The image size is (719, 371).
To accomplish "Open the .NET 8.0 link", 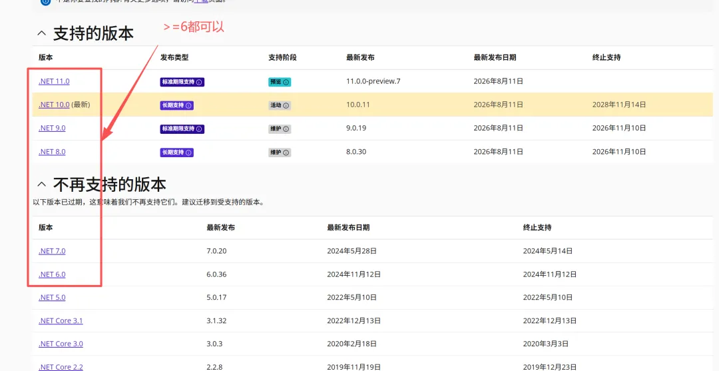I will point(52,152).
